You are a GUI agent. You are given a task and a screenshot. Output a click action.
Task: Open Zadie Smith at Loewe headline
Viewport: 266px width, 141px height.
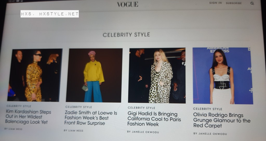point(91,118)
